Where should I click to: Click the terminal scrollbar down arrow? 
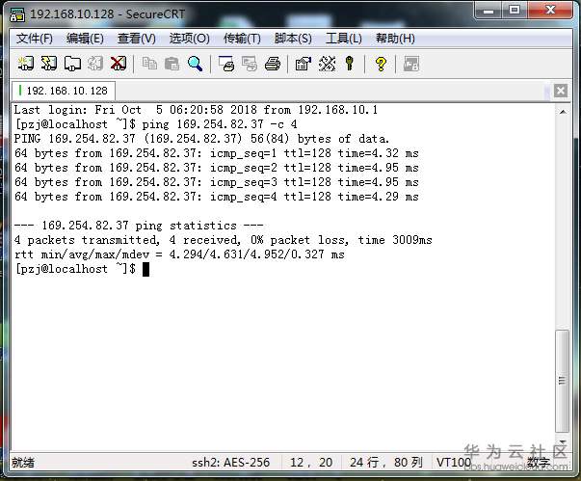[x=563, y=441]
